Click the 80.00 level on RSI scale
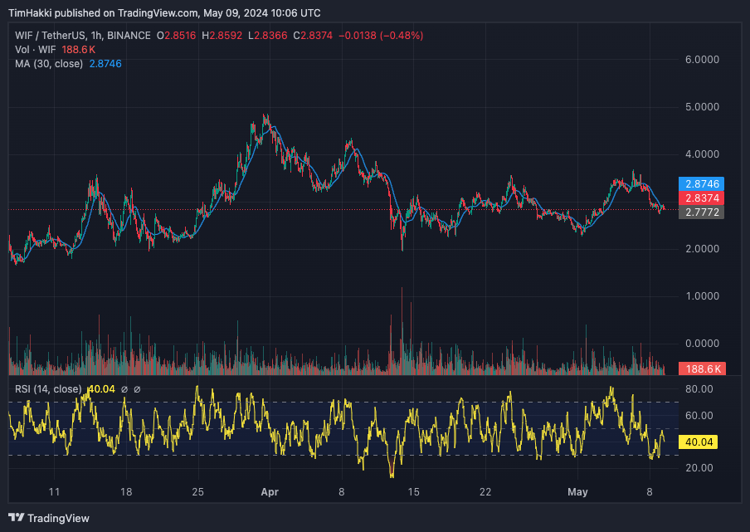750x532 pixels. pos(701,388)
